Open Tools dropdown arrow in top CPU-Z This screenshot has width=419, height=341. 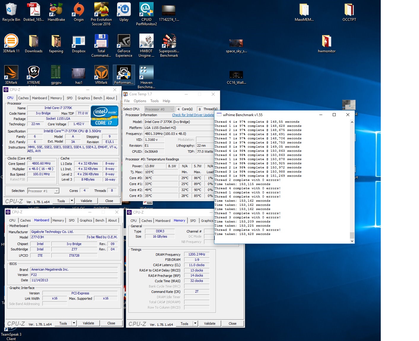pyautogui.click(x=72, y=201)
